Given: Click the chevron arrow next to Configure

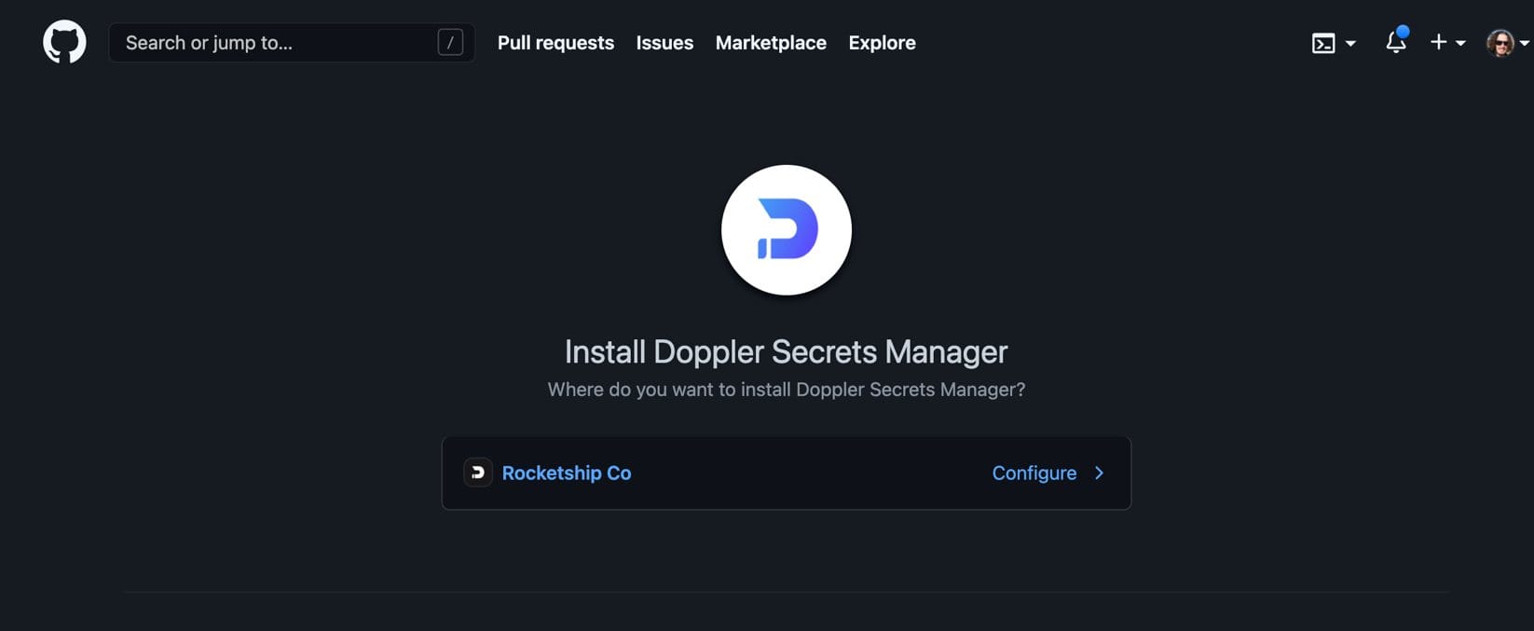Looking at the screenshot, I should tap(1100, 473).
